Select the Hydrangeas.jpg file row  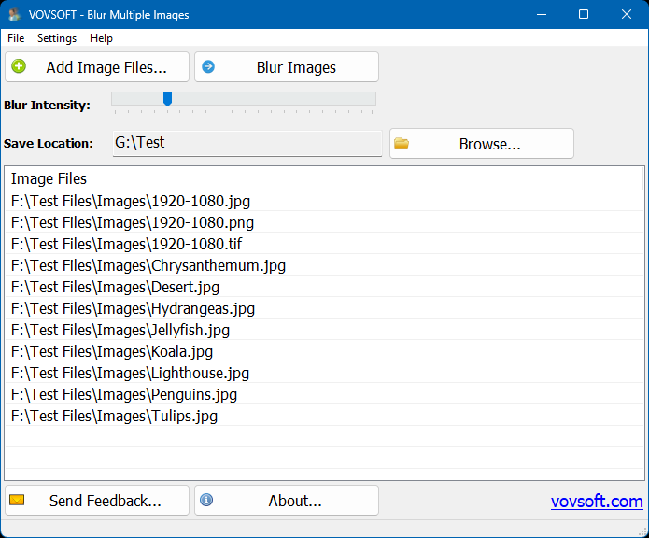pyautogui.click(x=325, y=308)
